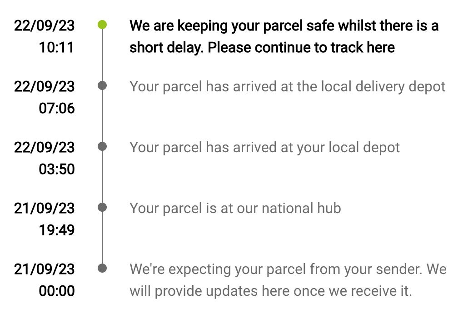Click the green dot for the latest update
This screenshot has width=468, height=319.
[x=102, y=25]
